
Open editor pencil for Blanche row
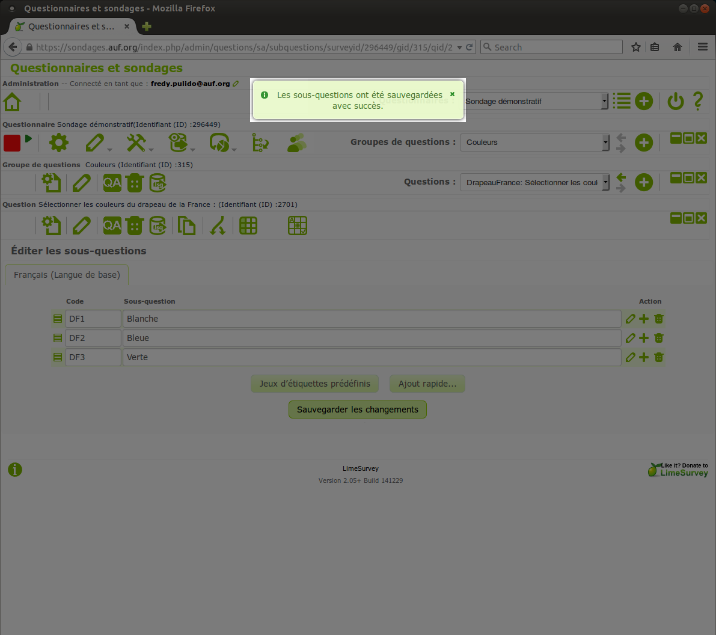point(630,319)
